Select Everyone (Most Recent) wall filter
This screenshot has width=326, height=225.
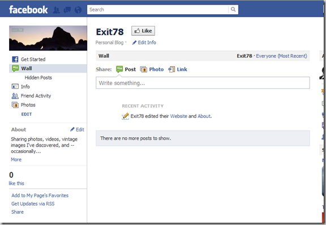click(x=281, y=56)
